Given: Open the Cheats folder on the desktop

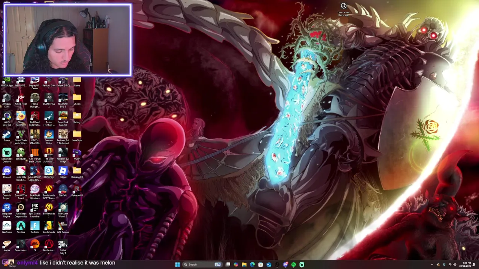Looking at the screenshot, I should (77, 100).
